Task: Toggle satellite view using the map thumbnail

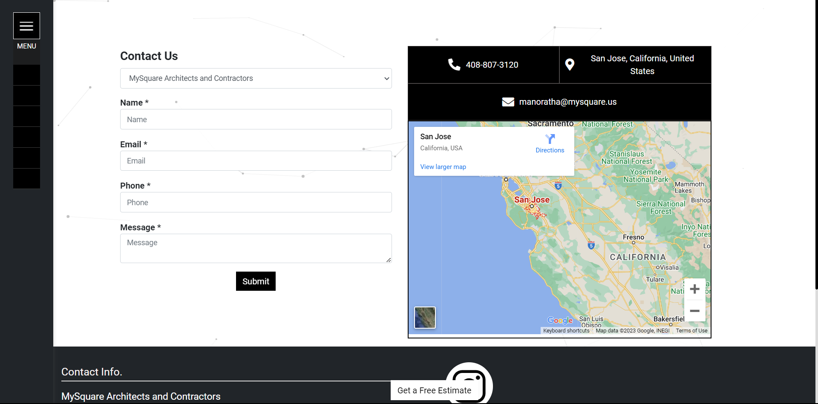Action: coord(425,317)
